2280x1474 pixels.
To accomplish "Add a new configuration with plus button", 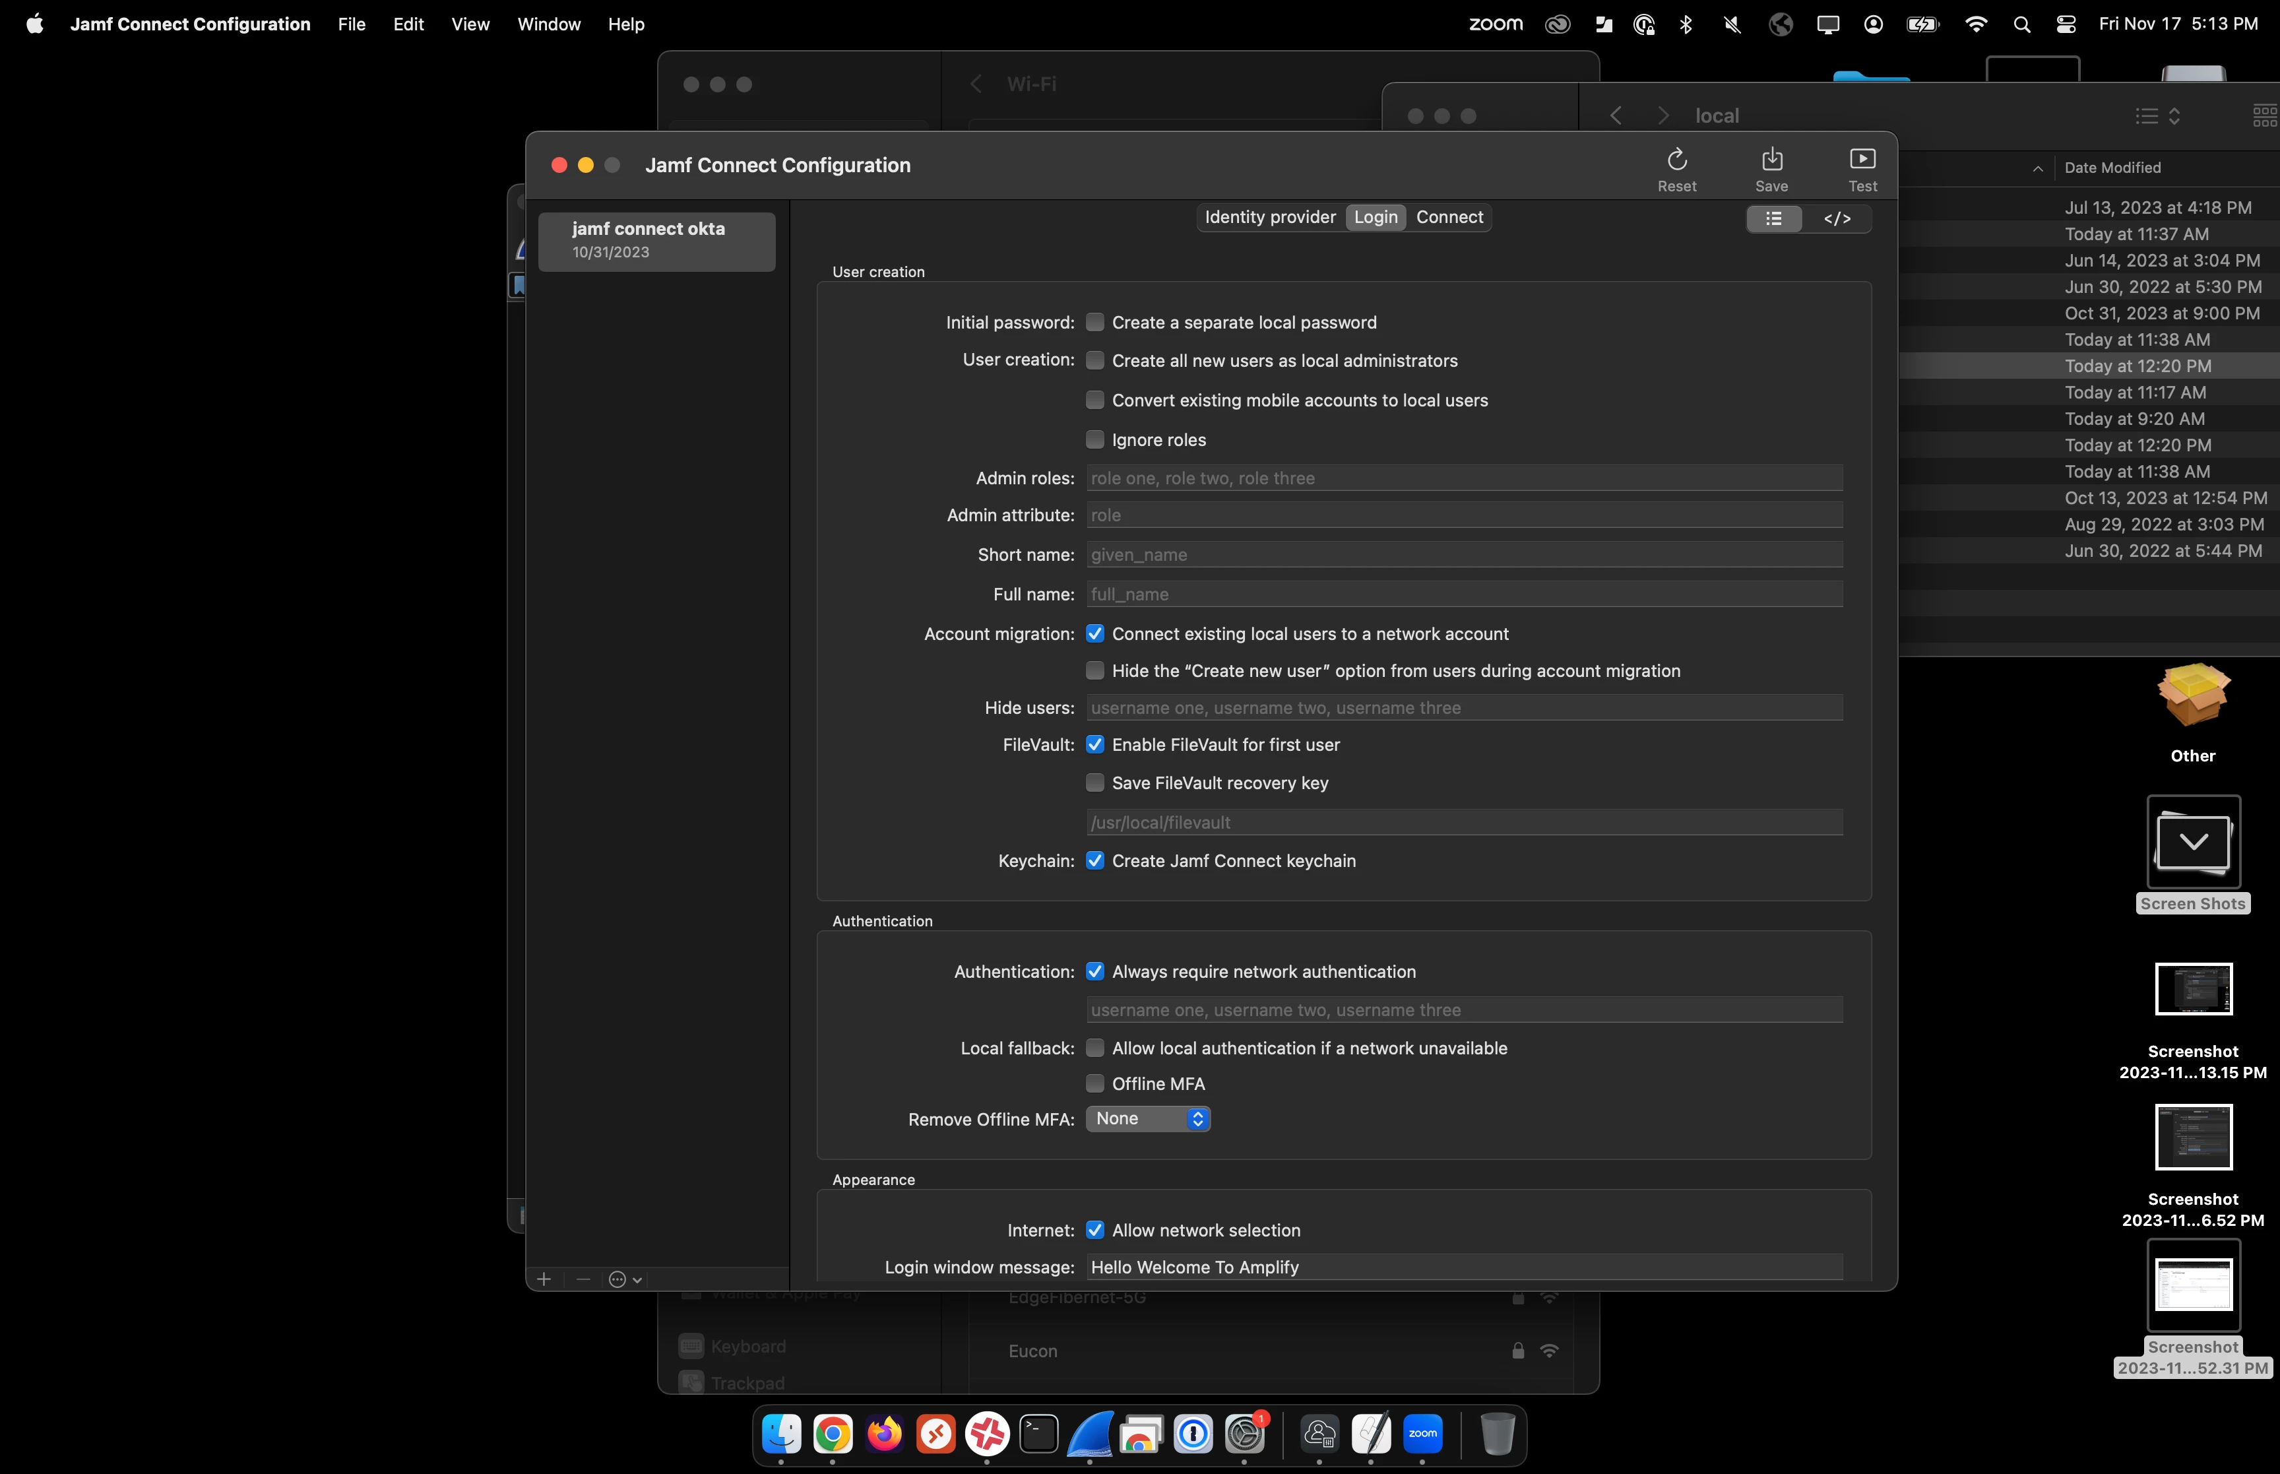I will click(544, 1279).
